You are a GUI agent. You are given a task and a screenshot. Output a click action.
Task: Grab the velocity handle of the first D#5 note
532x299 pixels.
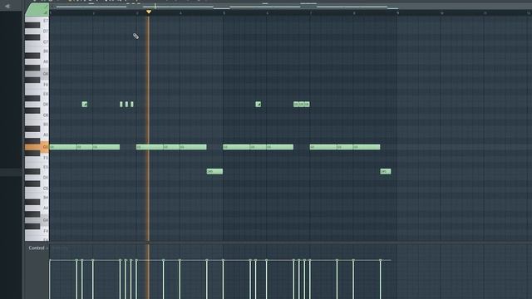207,260
